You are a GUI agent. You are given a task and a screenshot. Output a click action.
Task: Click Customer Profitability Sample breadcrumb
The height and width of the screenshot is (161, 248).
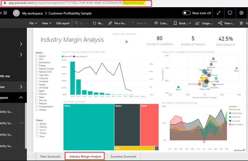[70, 13]
